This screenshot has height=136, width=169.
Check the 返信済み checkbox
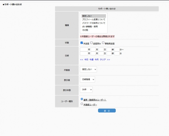(x=92, y=43)
